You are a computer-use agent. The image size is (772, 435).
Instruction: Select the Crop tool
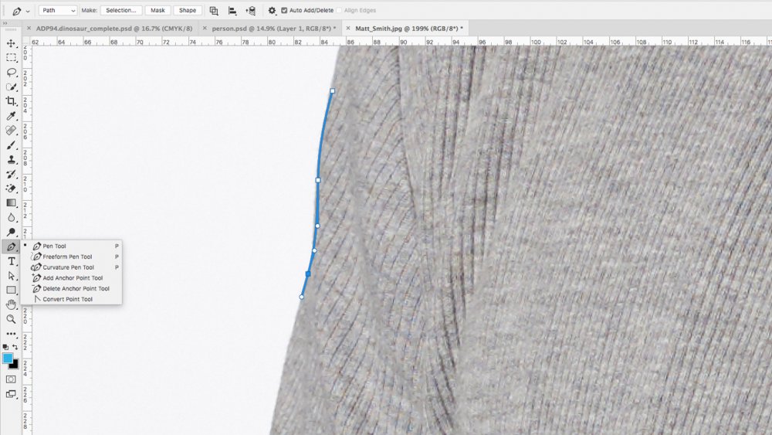[x=11, y=101]
